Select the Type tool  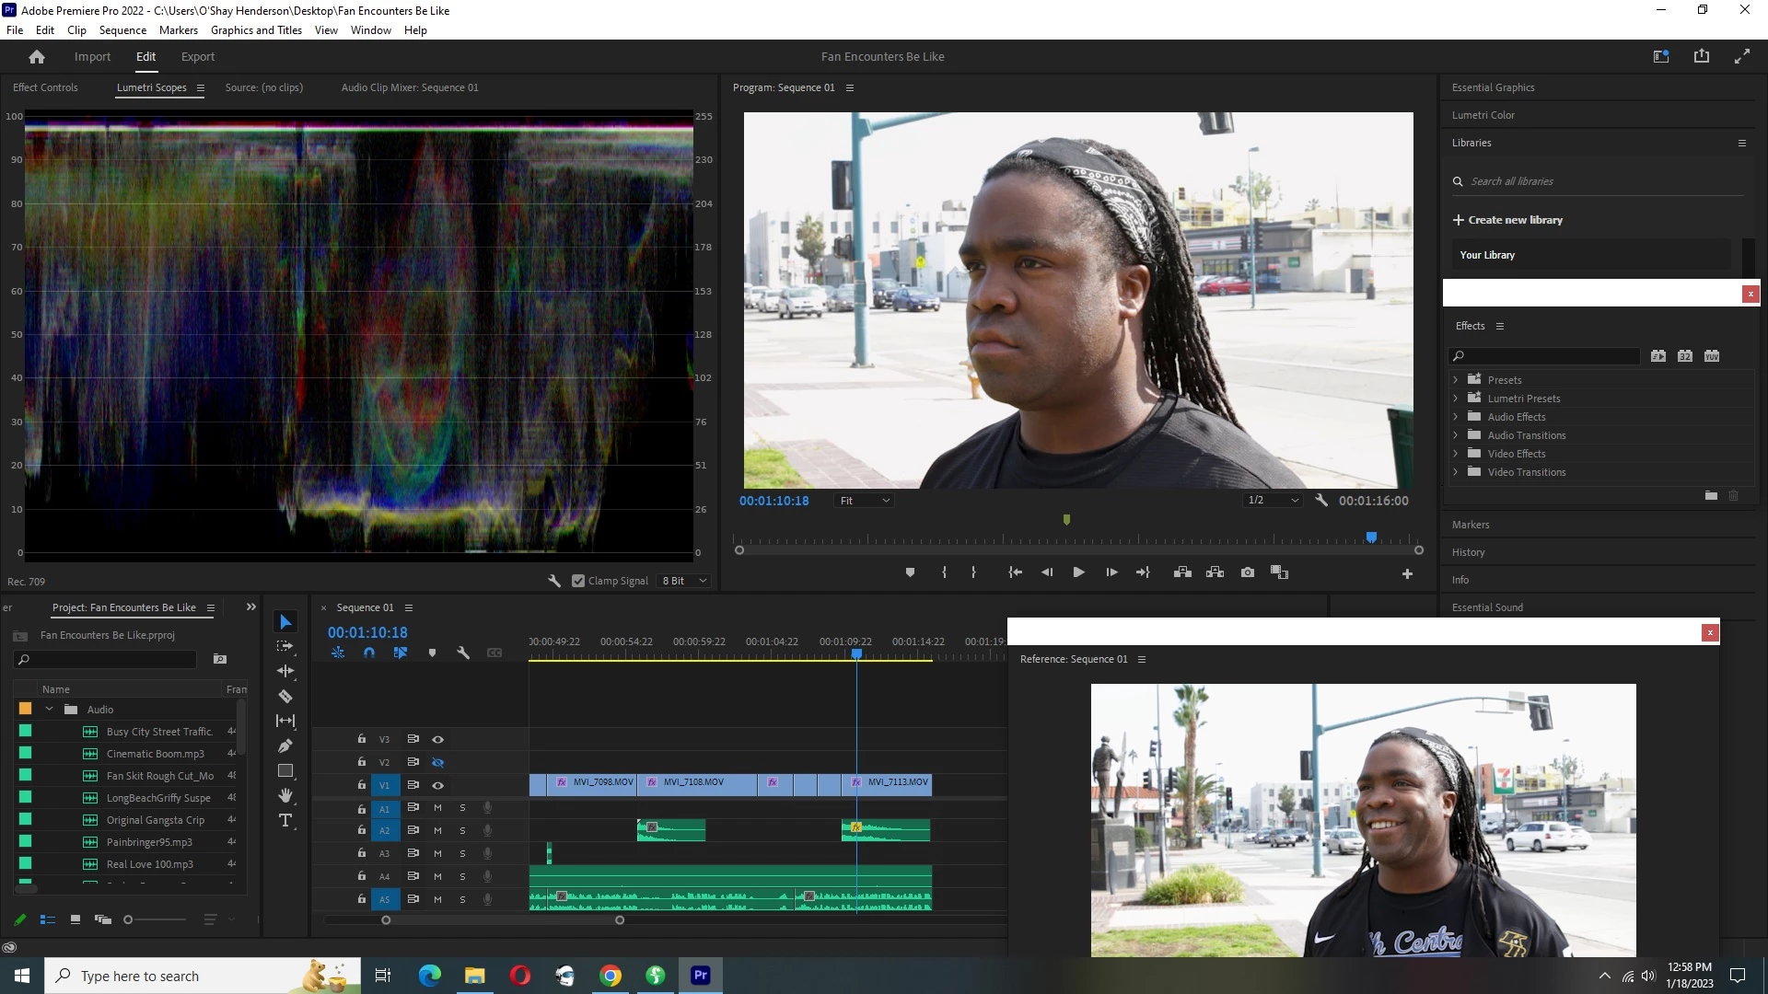click(x=285, y=821)
